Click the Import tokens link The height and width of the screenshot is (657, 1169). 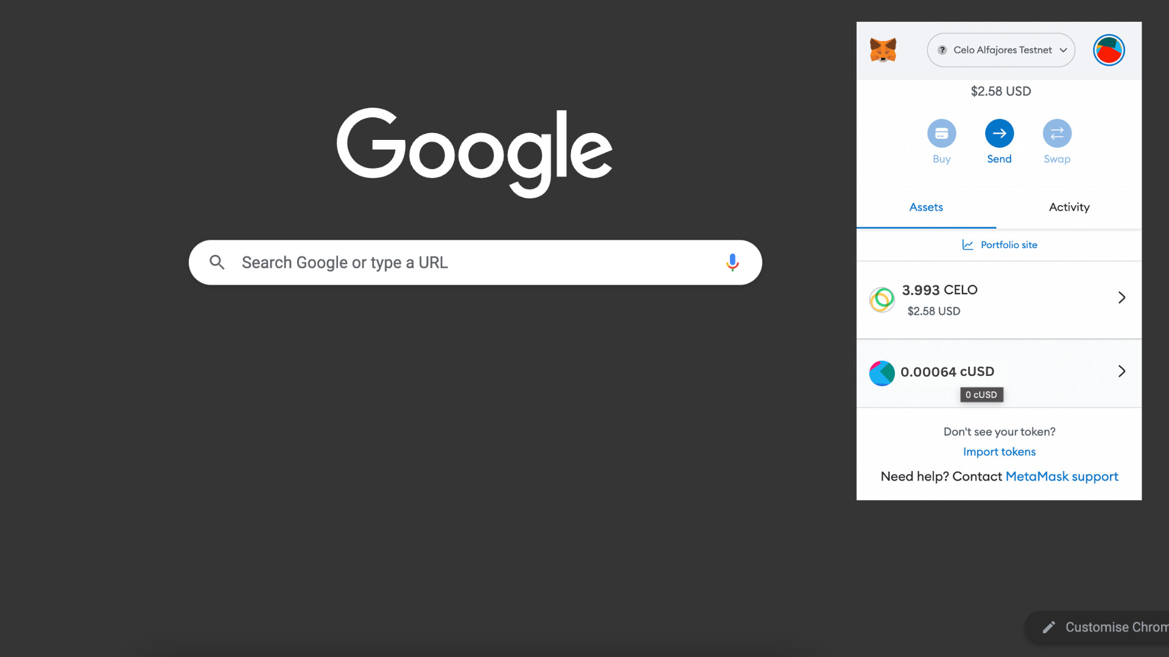coord(1000,451)
